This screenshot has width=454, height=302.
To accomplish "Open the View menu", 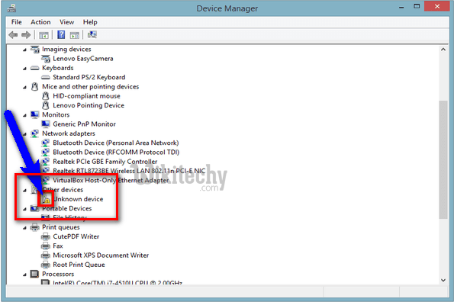I will tap(66, 22).
